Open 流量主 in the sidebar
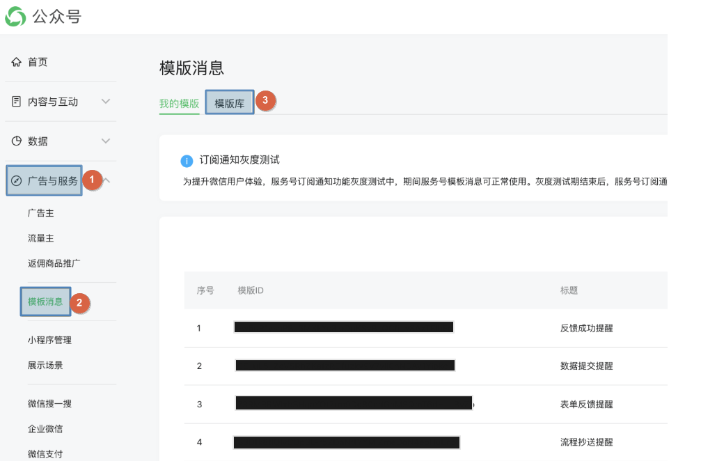 [41, 238]
